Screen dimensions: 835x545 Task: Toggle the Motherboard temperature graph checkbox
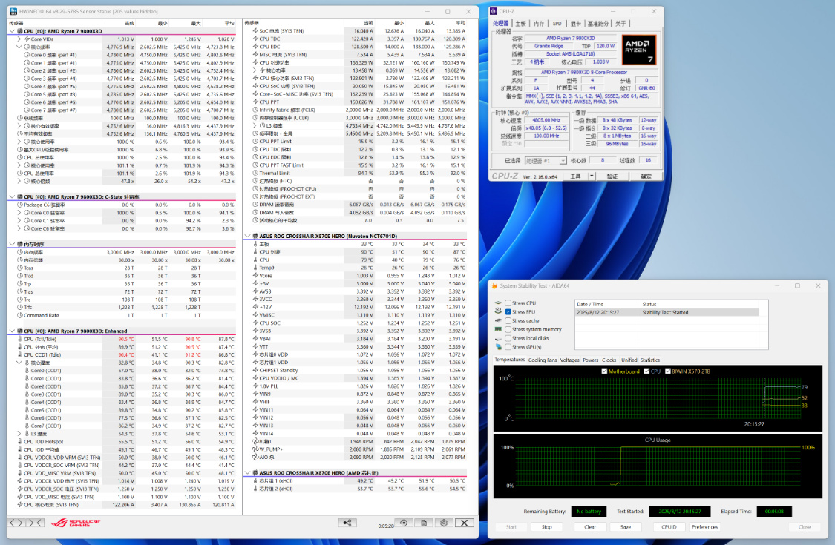604,371
